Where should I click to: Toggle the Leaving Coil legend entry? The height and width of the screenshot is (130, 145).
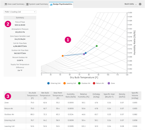click(x=69, y=83)
